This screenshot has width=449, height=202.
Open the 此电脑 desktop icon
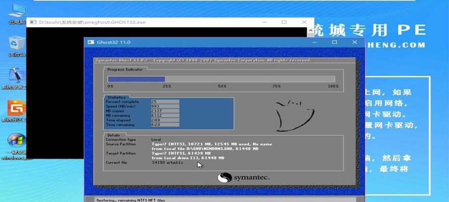coord(17,14)
